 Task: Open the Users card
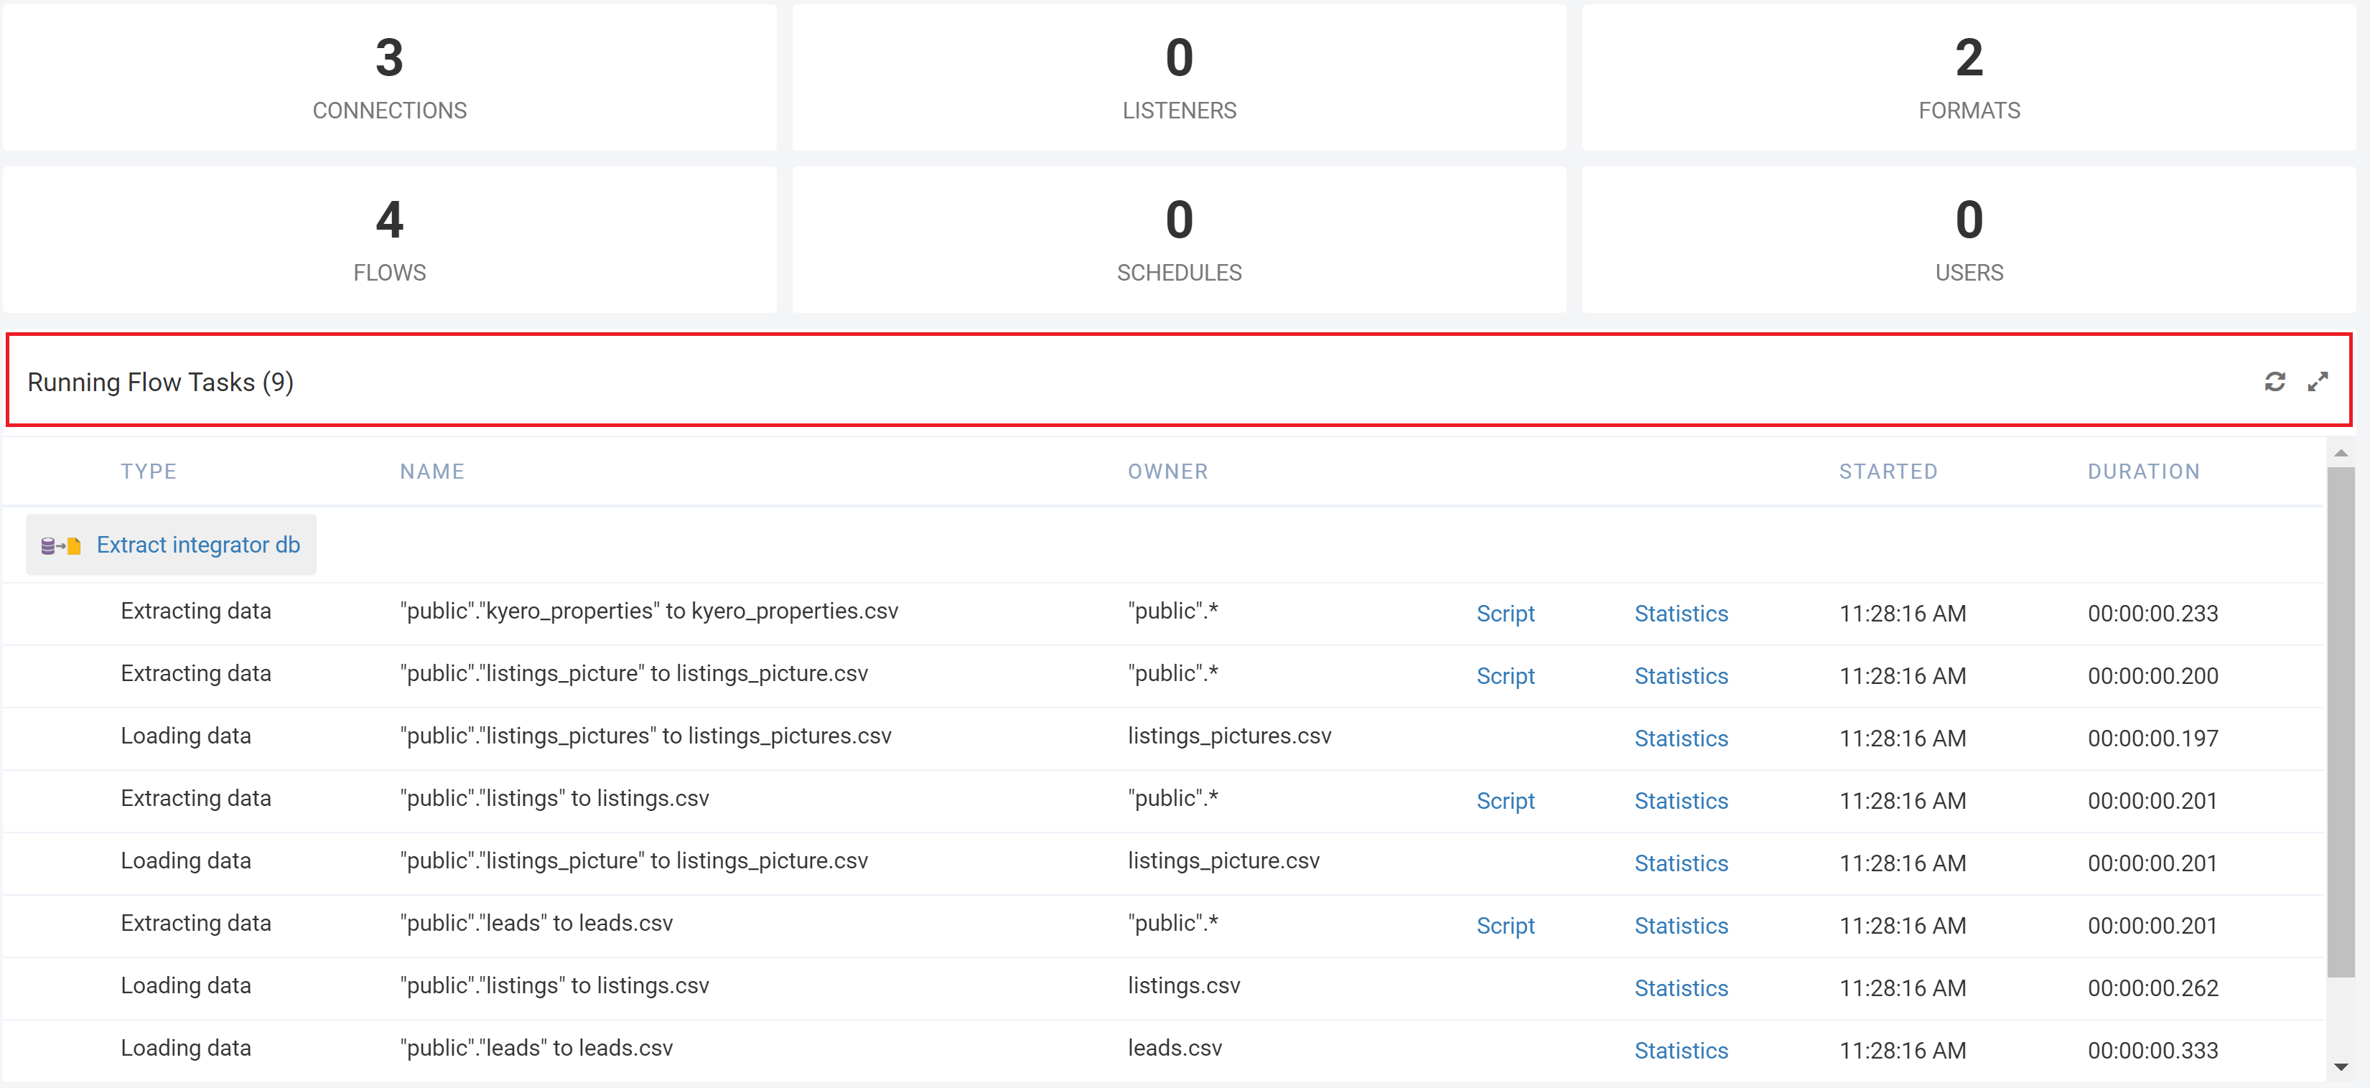point(1969,240)
